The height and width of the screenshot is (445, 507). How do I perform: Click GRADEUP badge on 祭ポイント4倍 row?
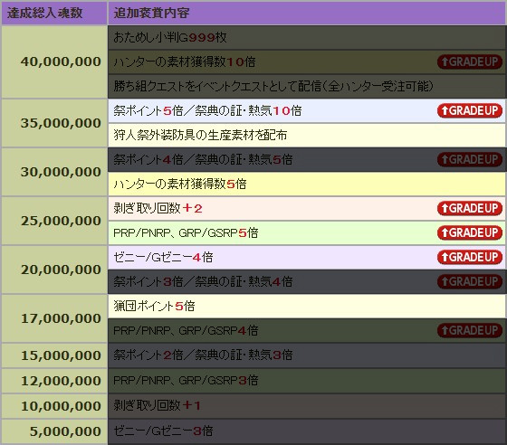(x=470, y=159)
